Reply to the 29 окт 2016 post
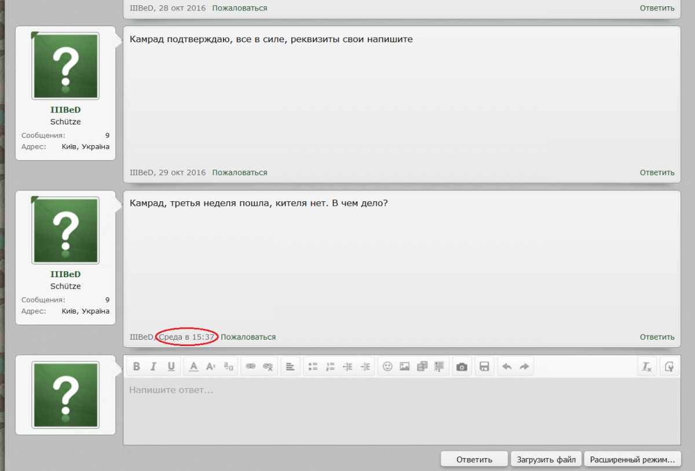The height and width of the screenshot is (471, 695). pos(657,172)
